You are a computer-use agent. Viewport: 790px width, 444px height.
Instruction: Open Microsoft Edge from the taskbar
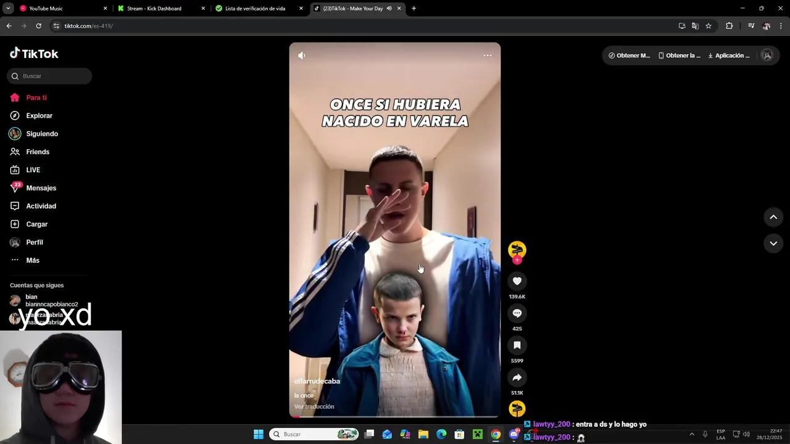point(441,434)
